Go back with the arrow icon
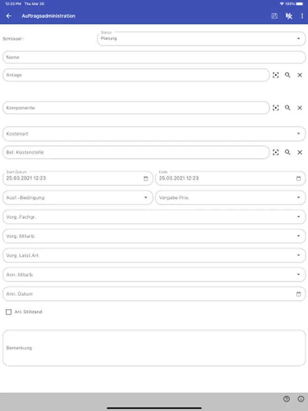 9,16
